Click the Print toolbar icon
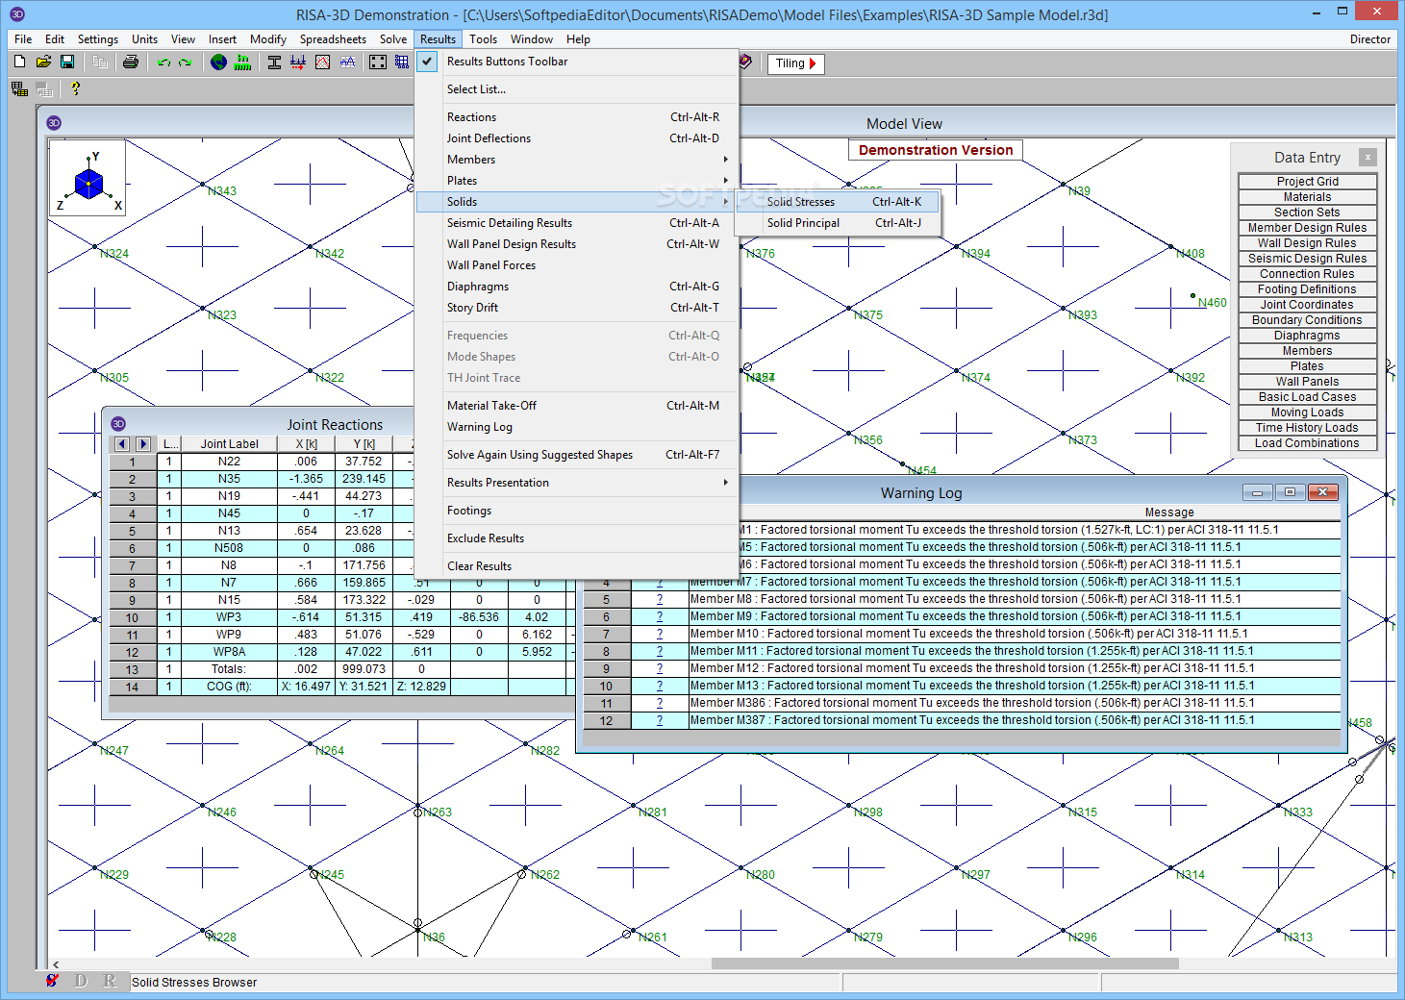 131,62
